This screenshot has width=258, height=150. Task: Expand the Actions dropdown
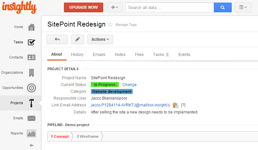click(100, 39)
